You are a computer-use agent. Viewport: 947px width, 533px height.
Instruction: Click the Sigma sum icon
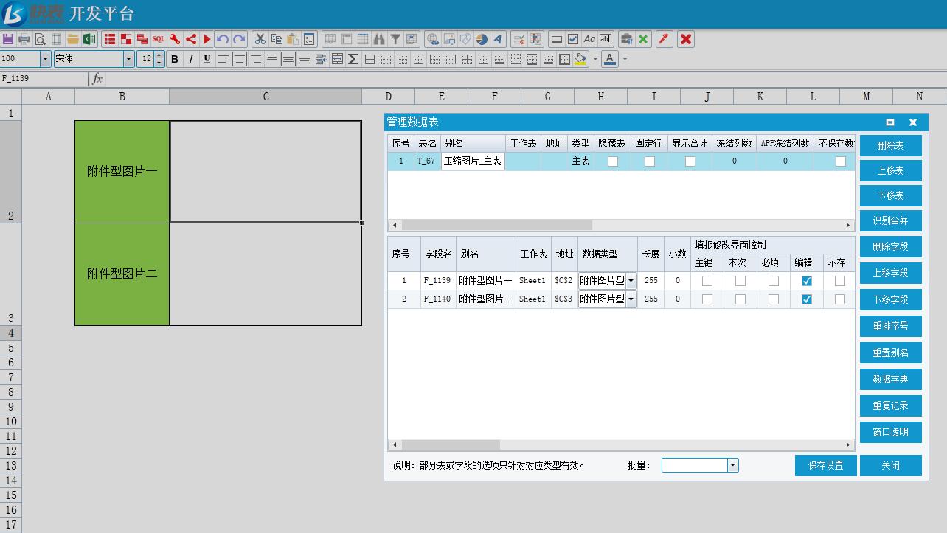353,59
